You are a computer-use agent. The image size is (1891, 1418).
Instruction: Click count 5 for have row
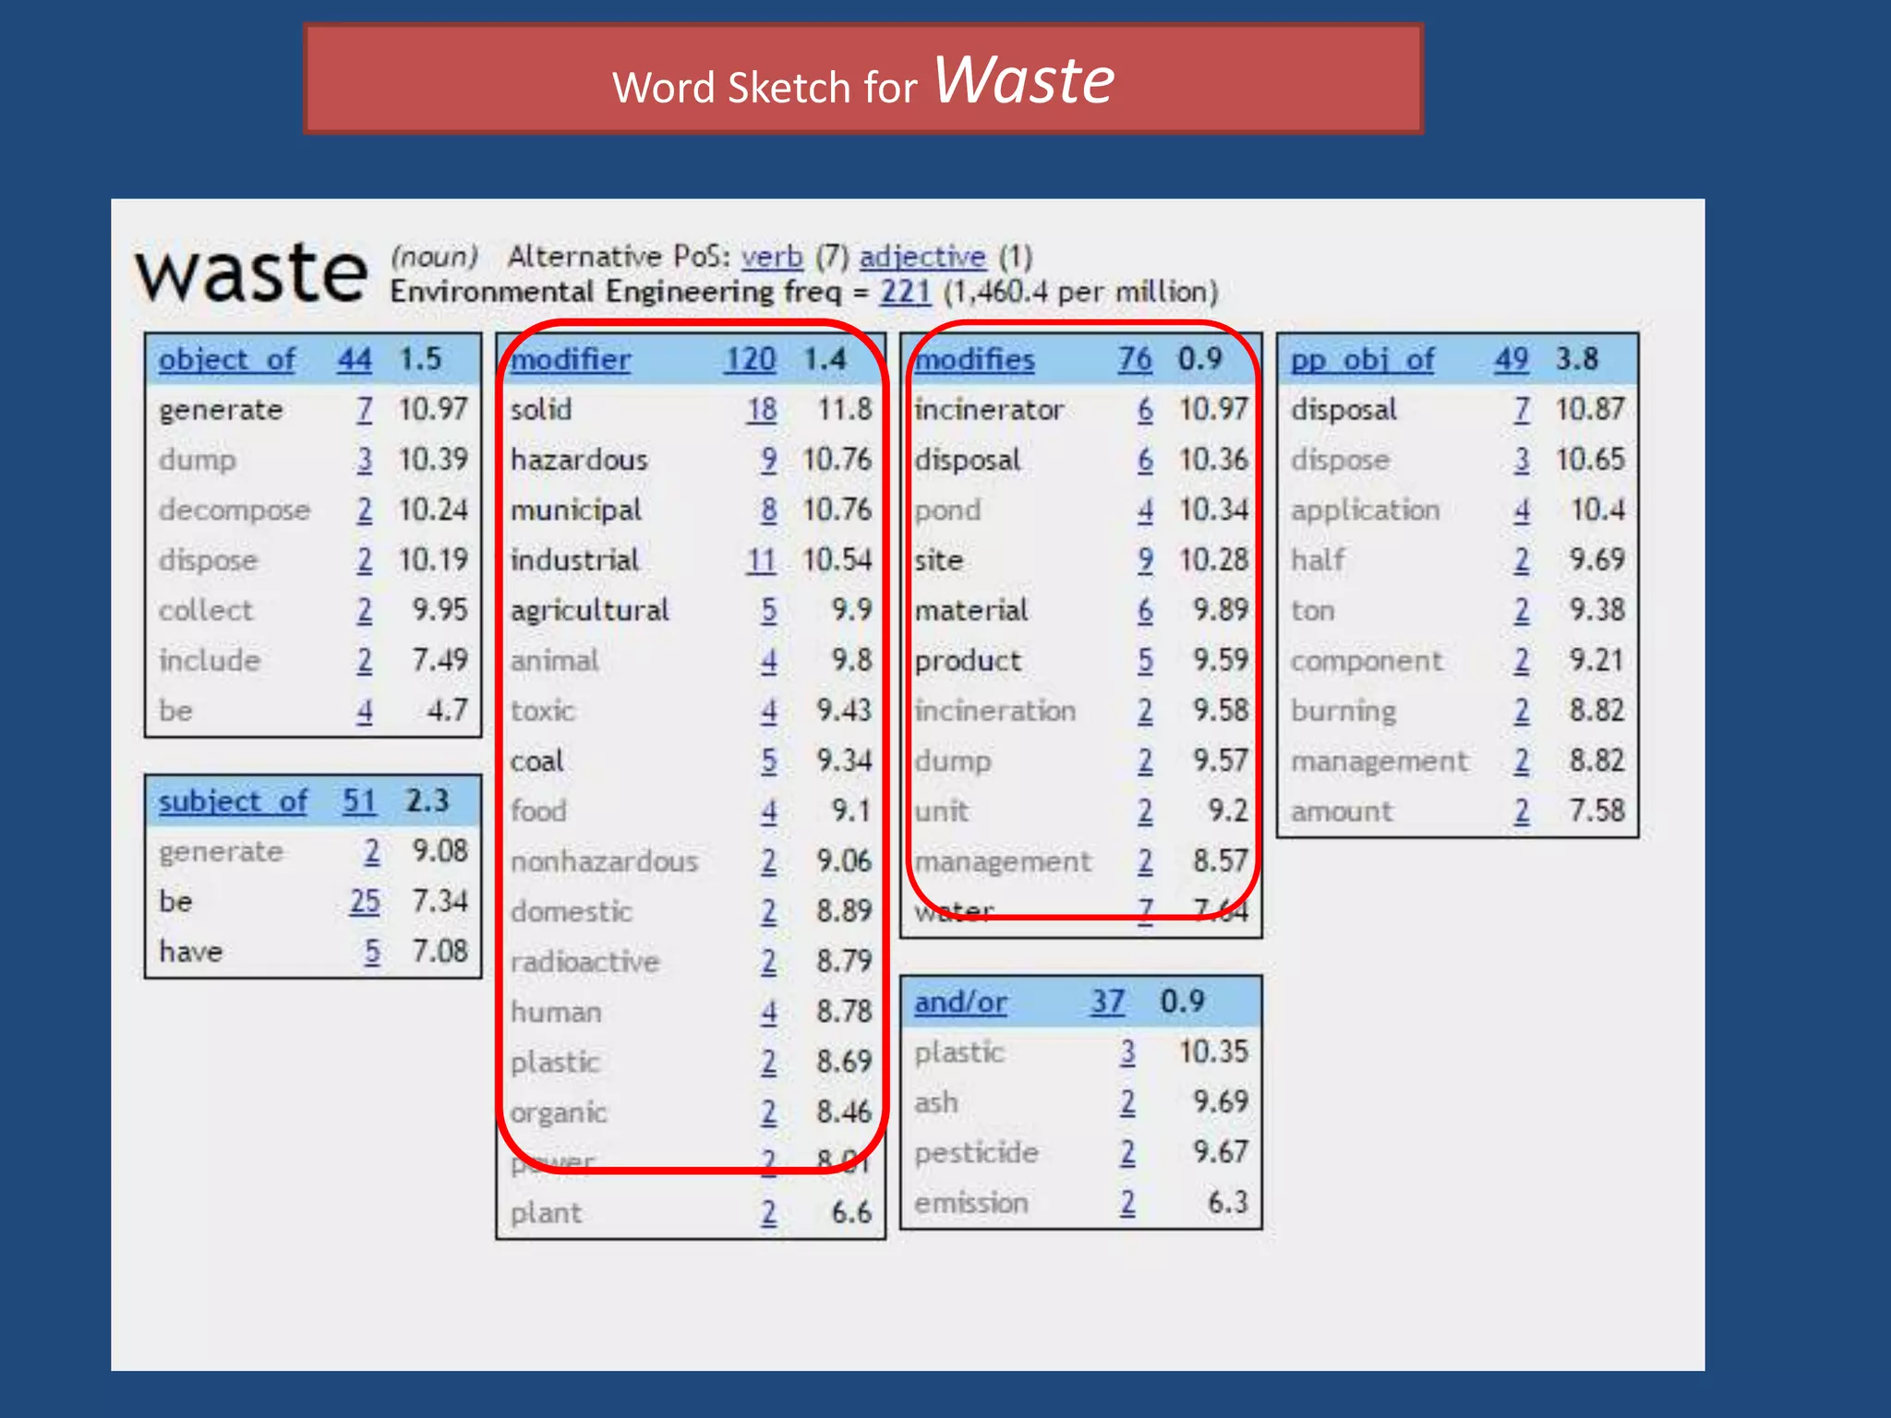(x=372, y=951)
